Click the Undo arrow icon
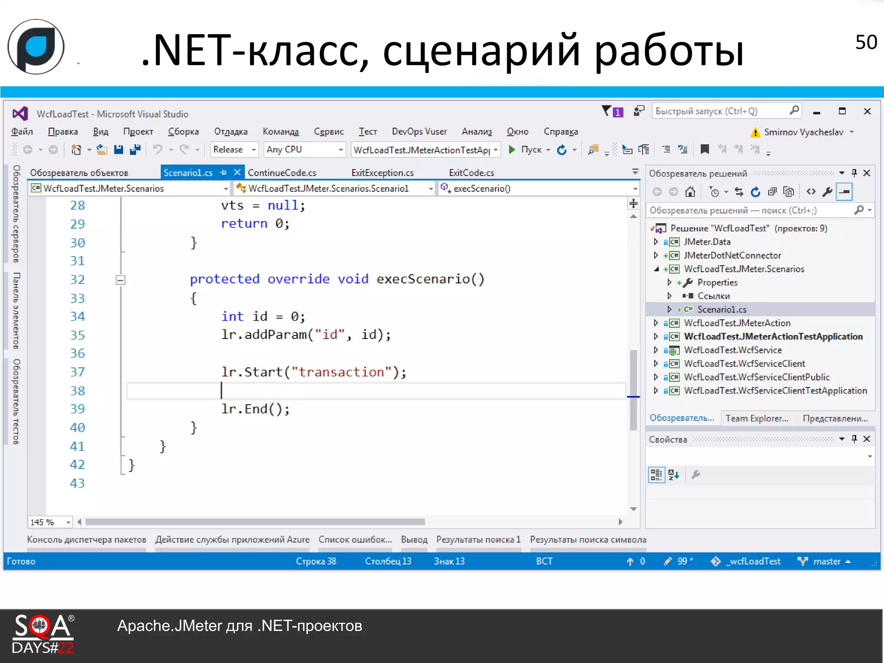This screenshot has height=663, width=884. click(158, 150)
